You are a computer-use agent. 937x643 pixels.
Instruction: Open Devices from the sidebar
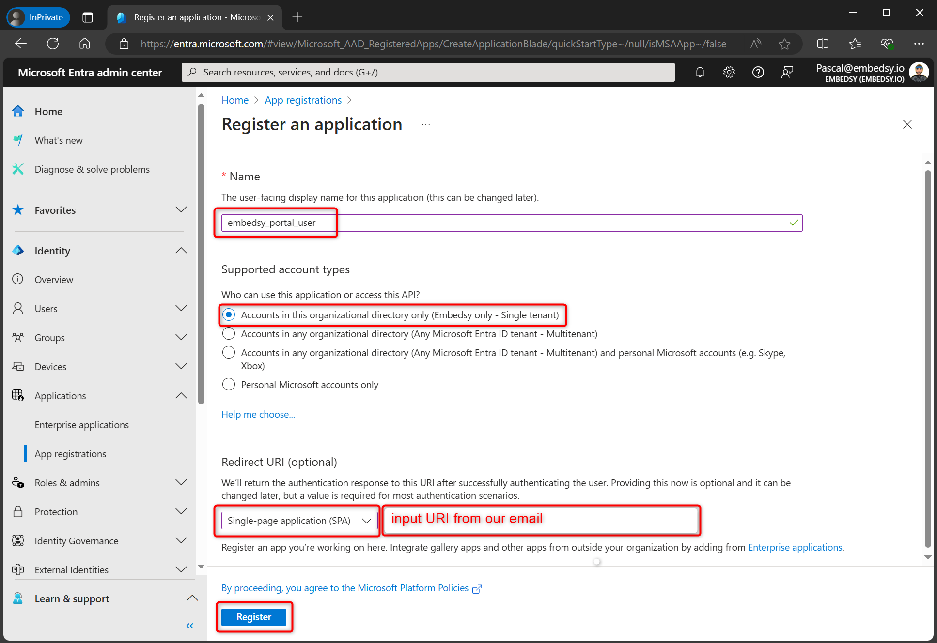point(50,366)
